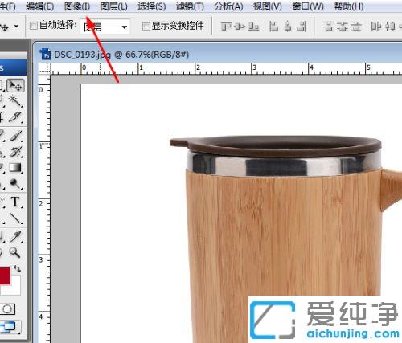Toggle the 显示变换控件 checkbox
Screen dimensions: 402x343
146,27
